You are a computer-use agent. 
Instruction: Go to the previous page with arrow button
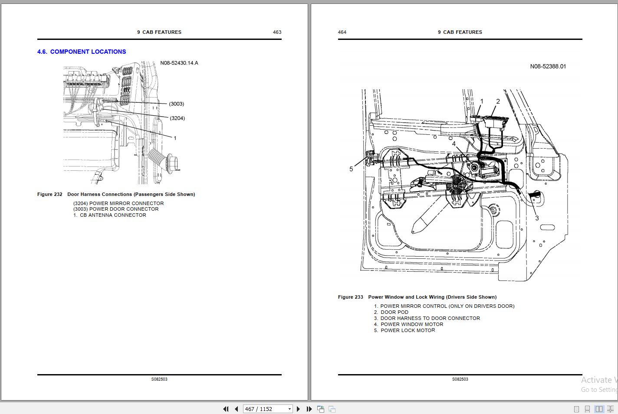[x=236, y=409]
